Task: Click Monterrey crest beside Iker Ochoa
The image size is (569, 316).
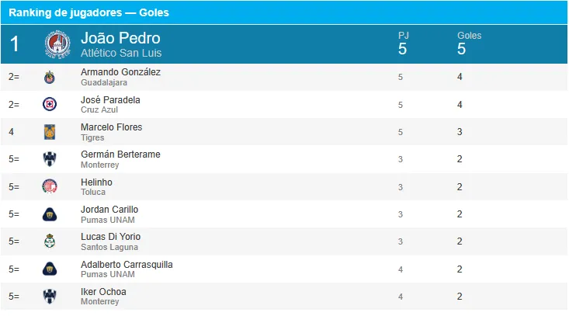Action: pyautogui.click(x=50, y=297)
